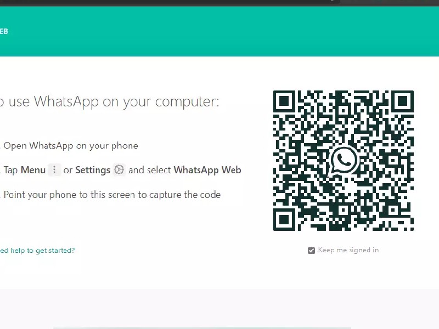
Task: Click the bold word "Menu" in instructions
Action: 33,170
